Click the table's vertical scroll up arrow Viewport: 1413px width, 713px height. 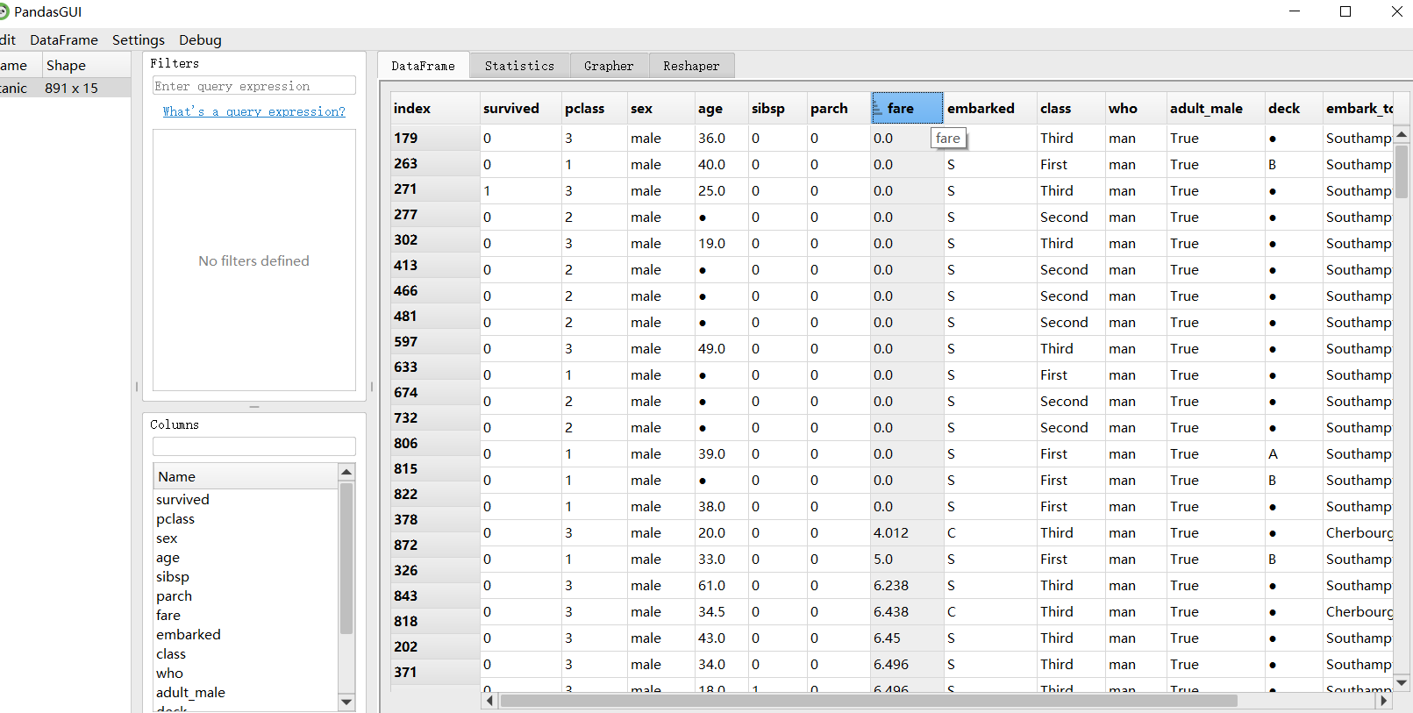coord(1402,134)
